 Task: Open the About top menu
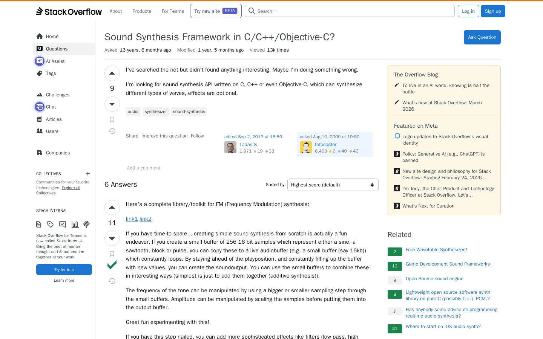click(116, 11)
